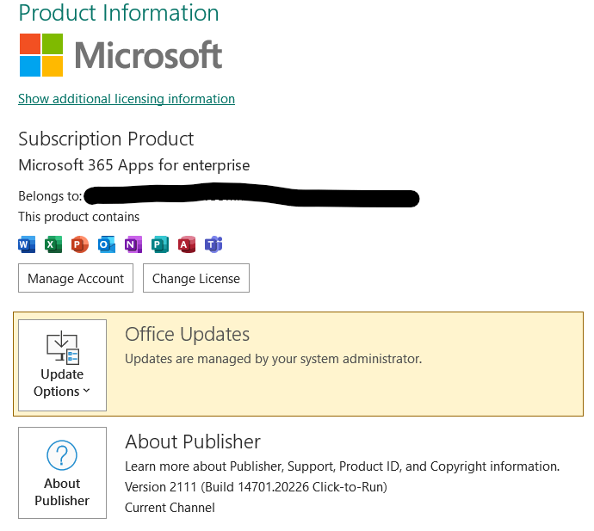
Task: Click the Outlook app icon
Action: click(x=107, y=244)
